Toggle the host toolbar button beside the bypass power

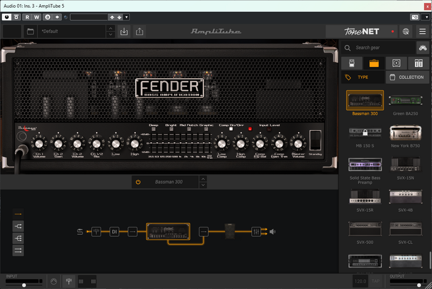point(16,17)
